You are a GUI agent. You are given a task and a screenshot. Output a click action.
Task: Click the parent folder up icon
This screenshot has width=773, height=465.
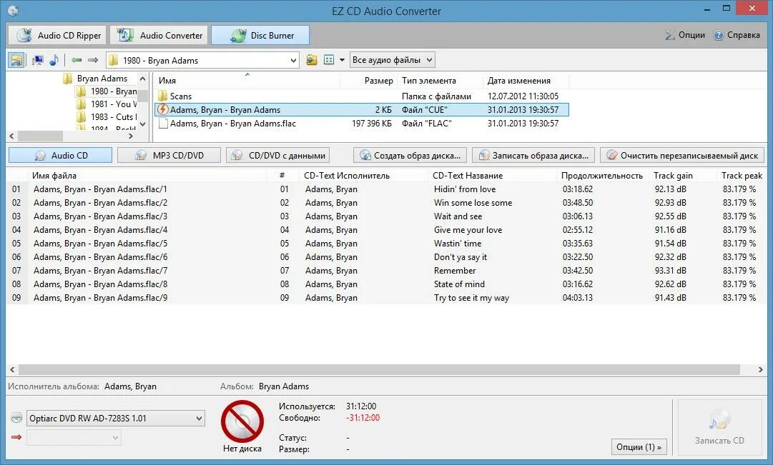pyautogui.click(x=312, y=60)
